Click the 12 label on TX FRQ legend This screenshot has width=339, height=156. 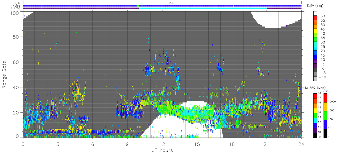319,122
